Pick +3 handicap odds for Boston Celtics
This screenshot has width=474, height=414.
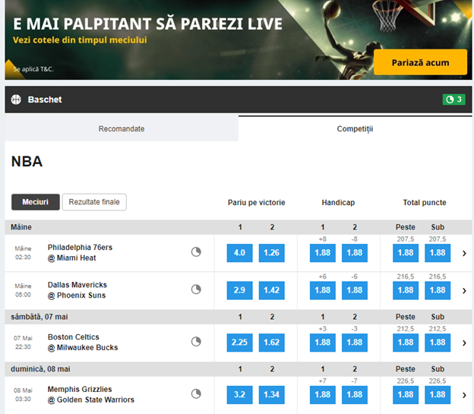pyautogui.click(x=323, y=343)
